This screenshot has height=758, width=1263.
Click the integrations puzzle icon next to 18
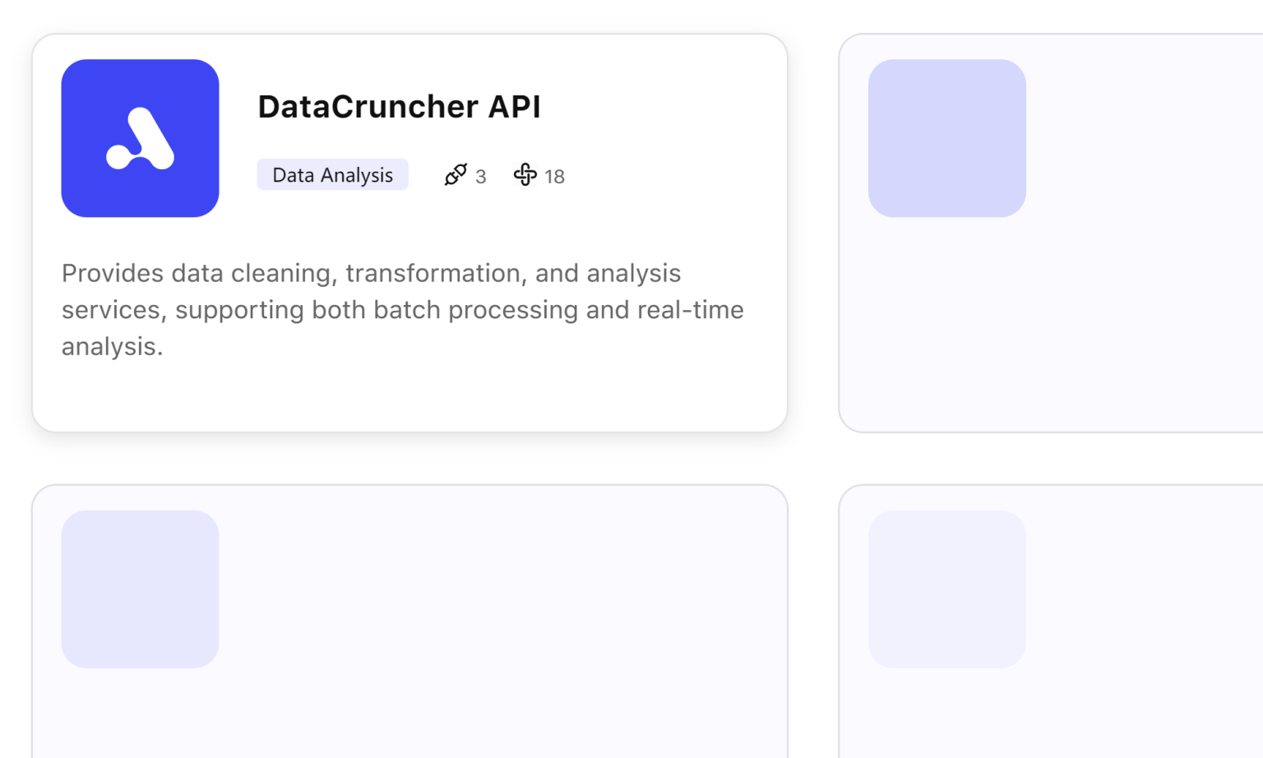pyautogui.click(x=525, y=175)
